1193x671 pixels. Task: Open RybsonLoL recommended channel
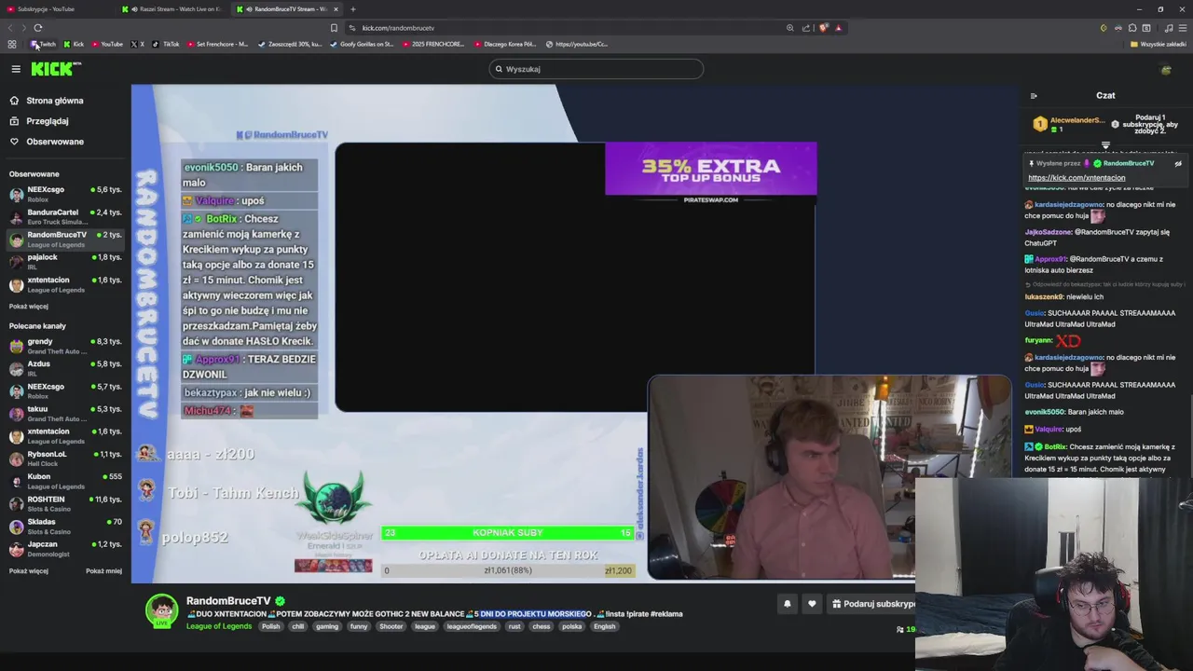(65, 458)
